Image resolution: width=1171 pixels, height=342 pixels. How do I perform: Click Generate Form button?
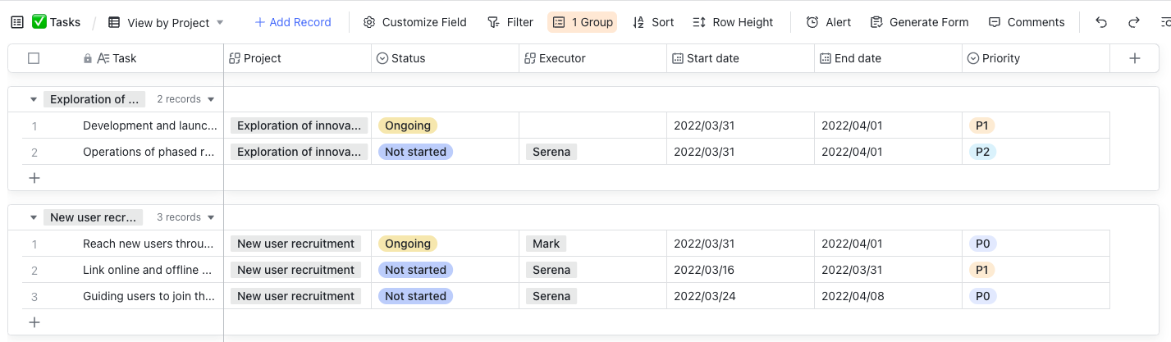pyautogui.click(x=919, y=22)
